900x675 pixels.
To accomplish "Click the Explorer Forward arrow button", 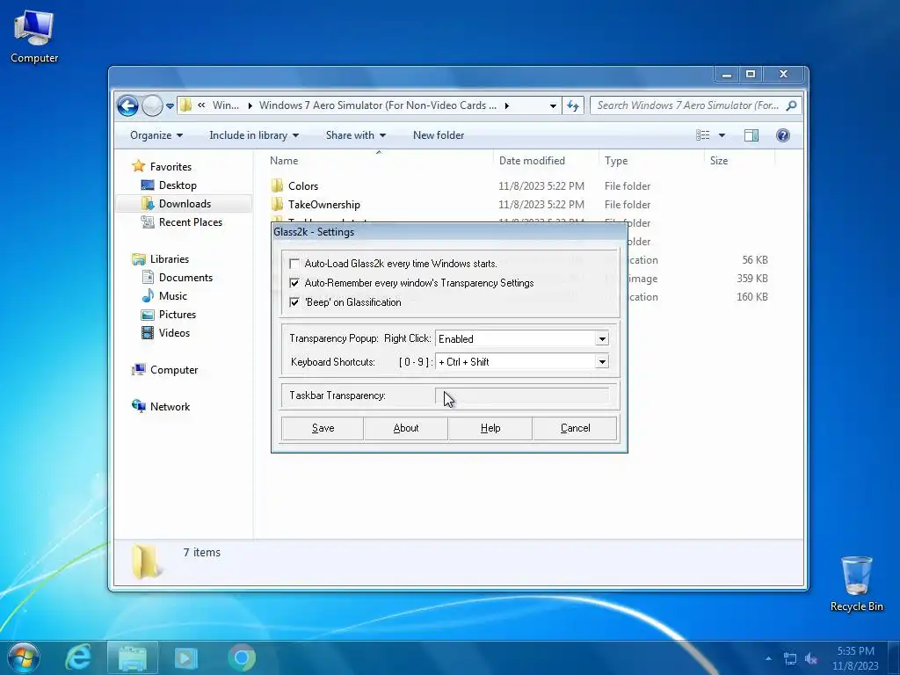I will click(152, 105).
